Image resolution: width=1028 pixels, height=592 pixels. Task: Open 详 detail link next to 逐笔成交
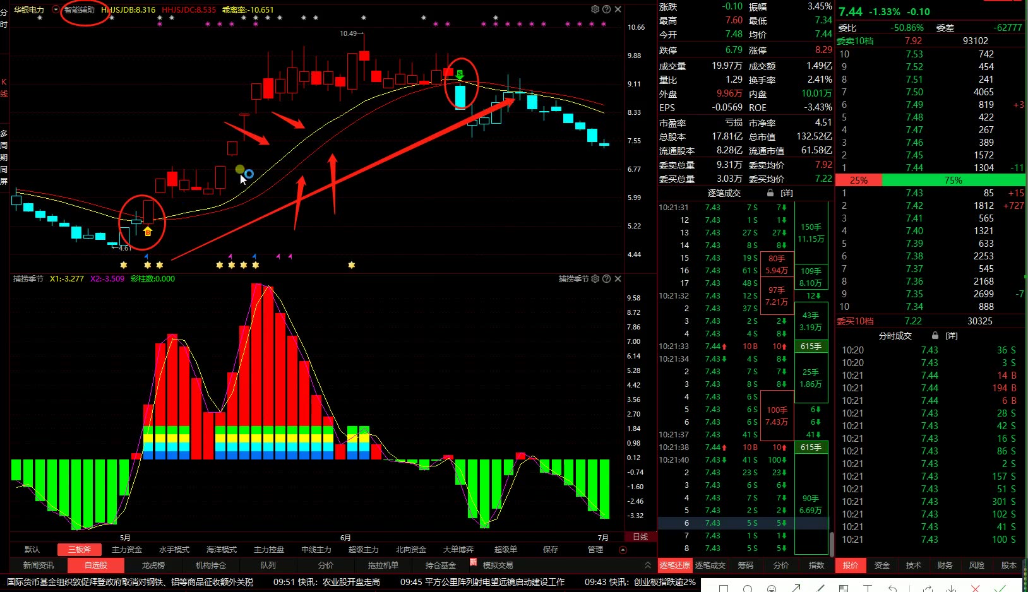point(787,193)
